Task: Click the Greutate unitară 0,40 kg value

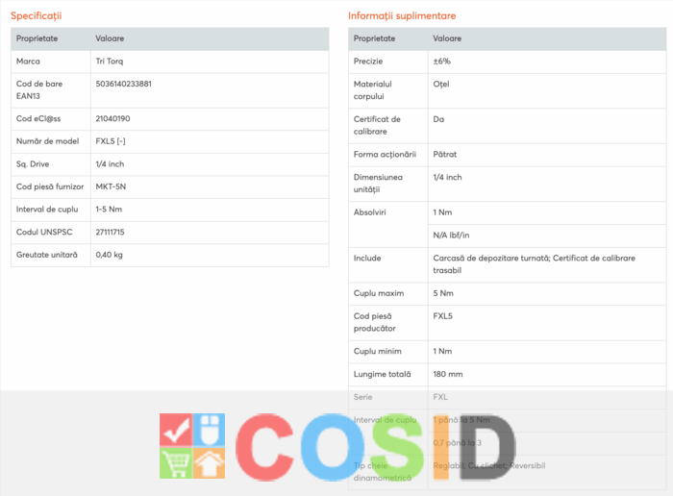Action: click(110, 255)
